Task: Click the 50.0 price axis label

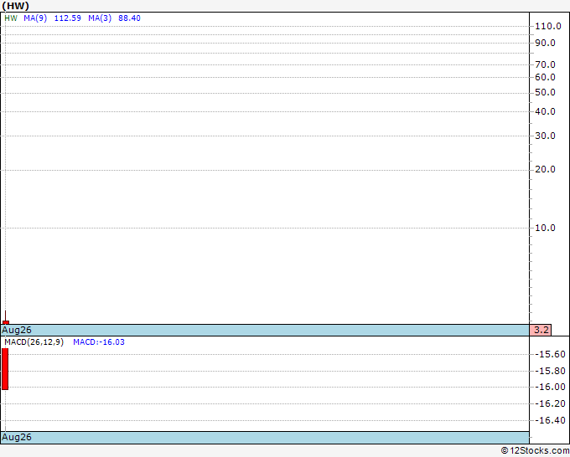Action: point(546,92)
